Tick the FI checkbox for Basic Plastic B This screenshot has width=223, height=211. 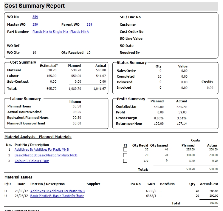pos(125,155)
